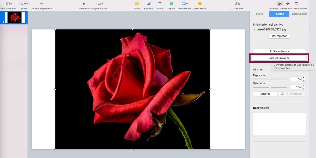The height and width of the screenshot is (158, 316).
Task: Add a comment with Comentario
Action: pos(199,4)
